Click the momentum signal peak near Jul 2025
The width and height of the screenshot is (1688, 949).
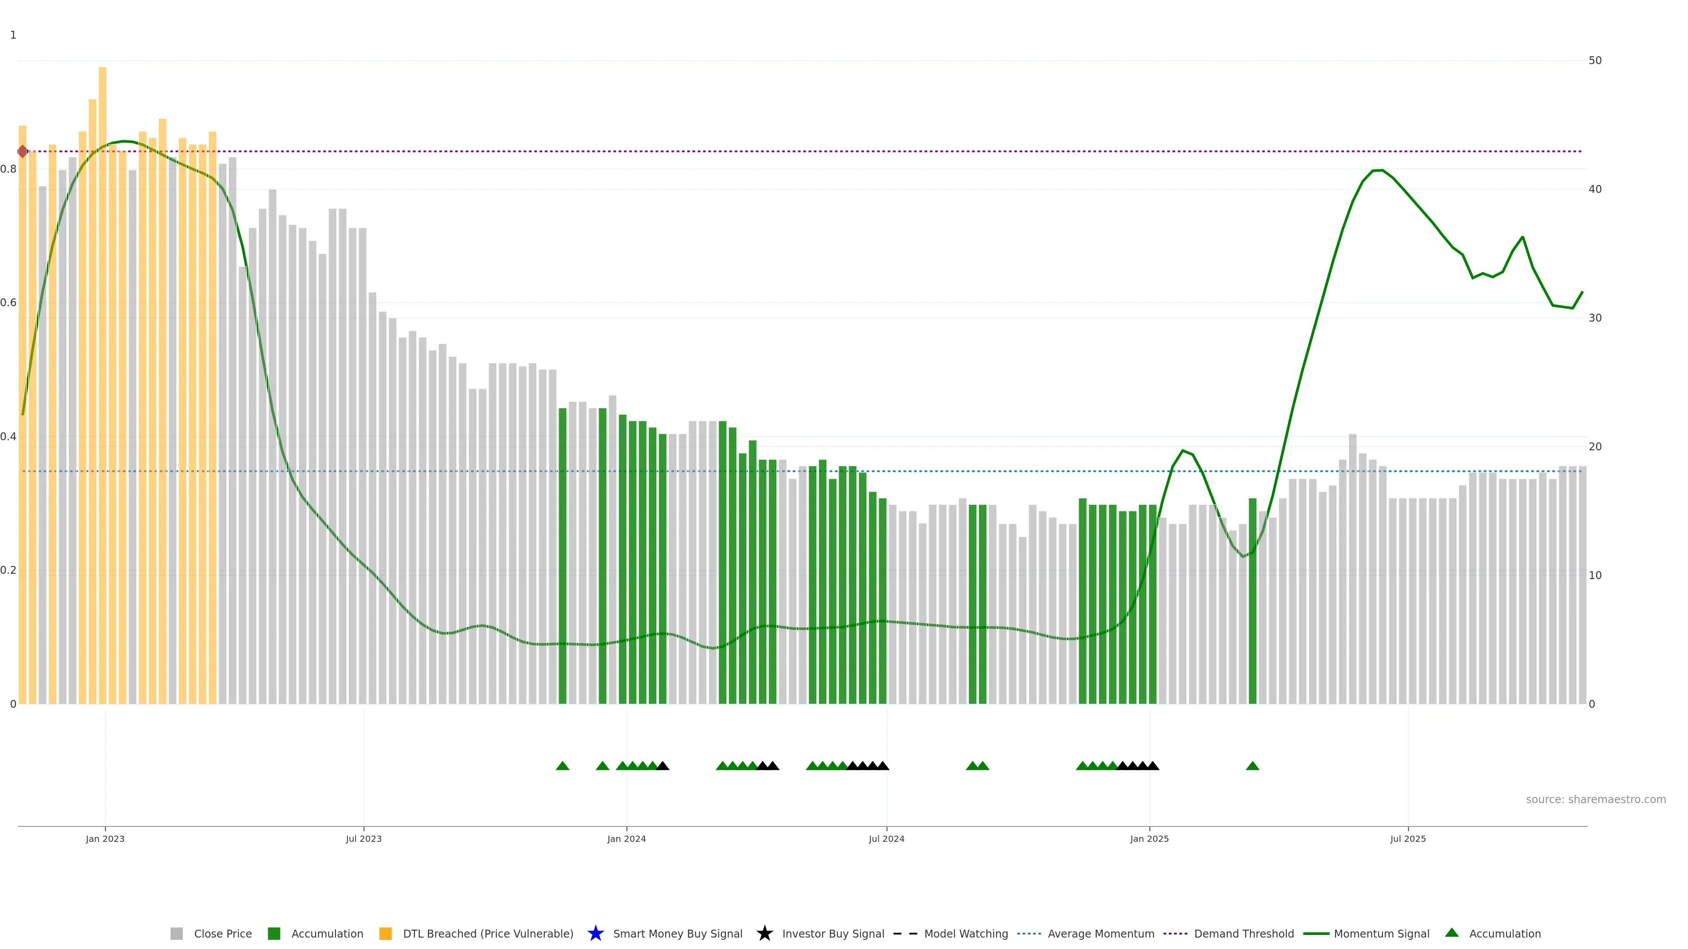tap(1377, 170)
